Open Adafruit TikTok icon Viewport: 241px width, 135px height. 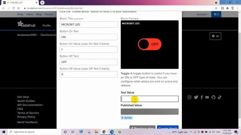pyautogui.click(x=220, y=97)
